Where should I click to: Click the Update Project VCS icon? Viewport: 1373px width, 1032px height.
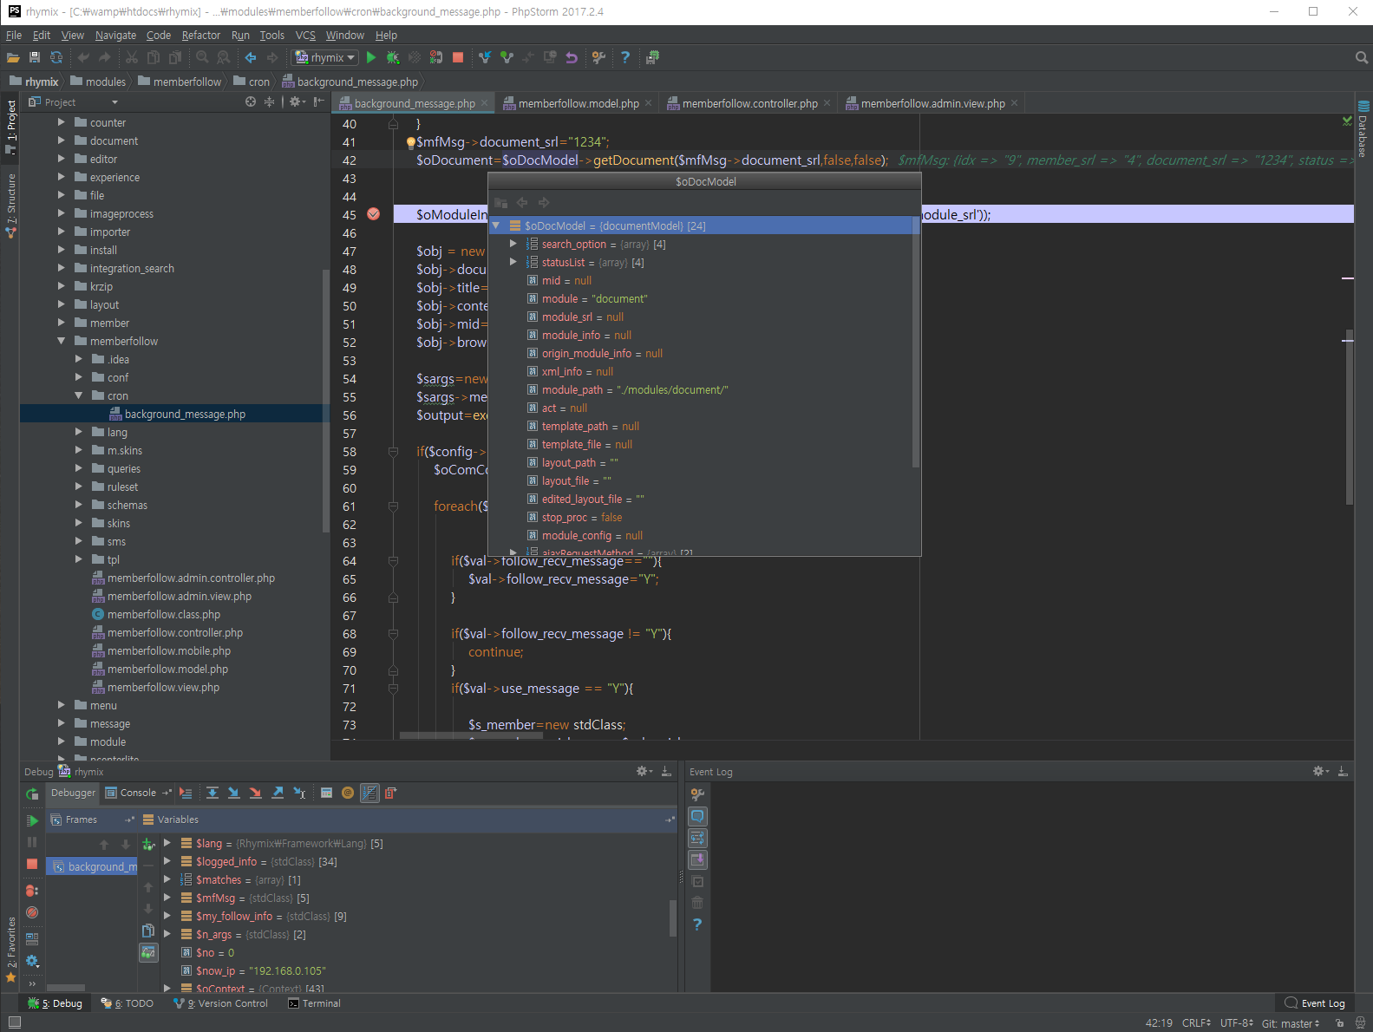485,57
